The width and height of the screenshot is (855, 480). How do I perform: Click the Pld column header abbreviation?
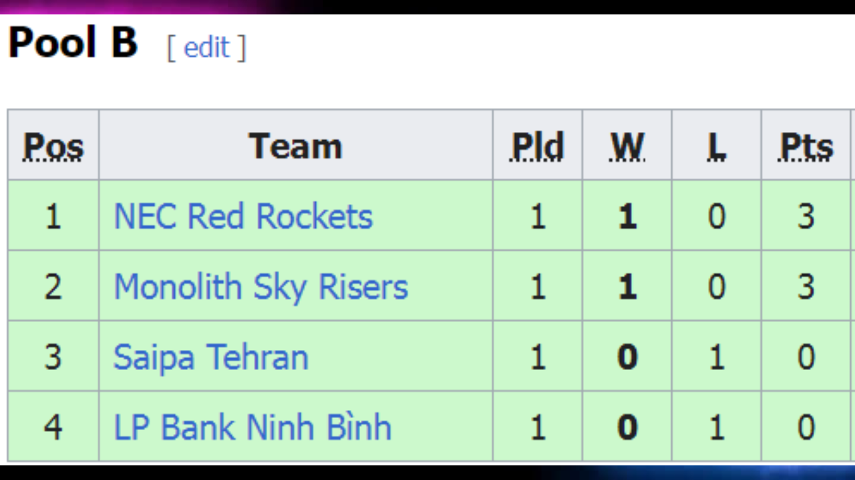pos(538,146)
